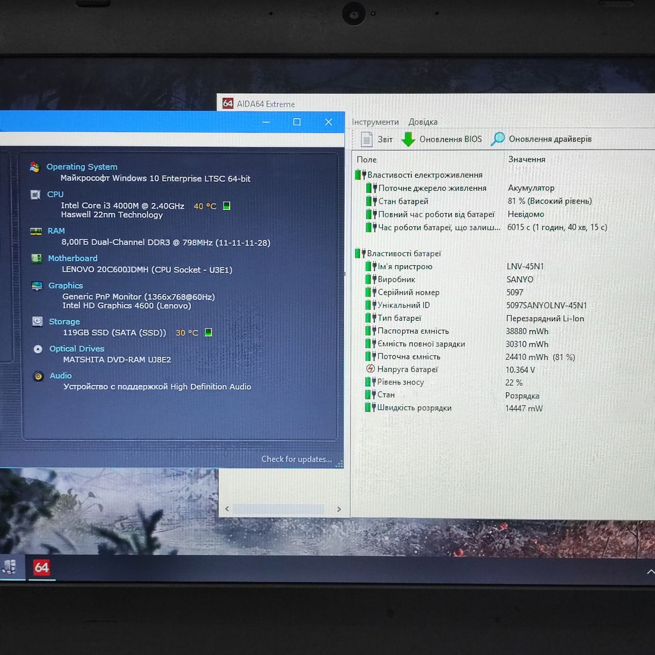Click the Operating System Windows flag icon in Speccy
The width and height of the screenshot is (655, 655).
35,167
